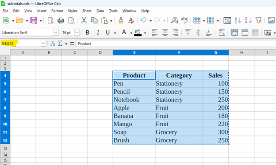Click the Save document icon
This screenshot has width=276, height=165.
34,21
